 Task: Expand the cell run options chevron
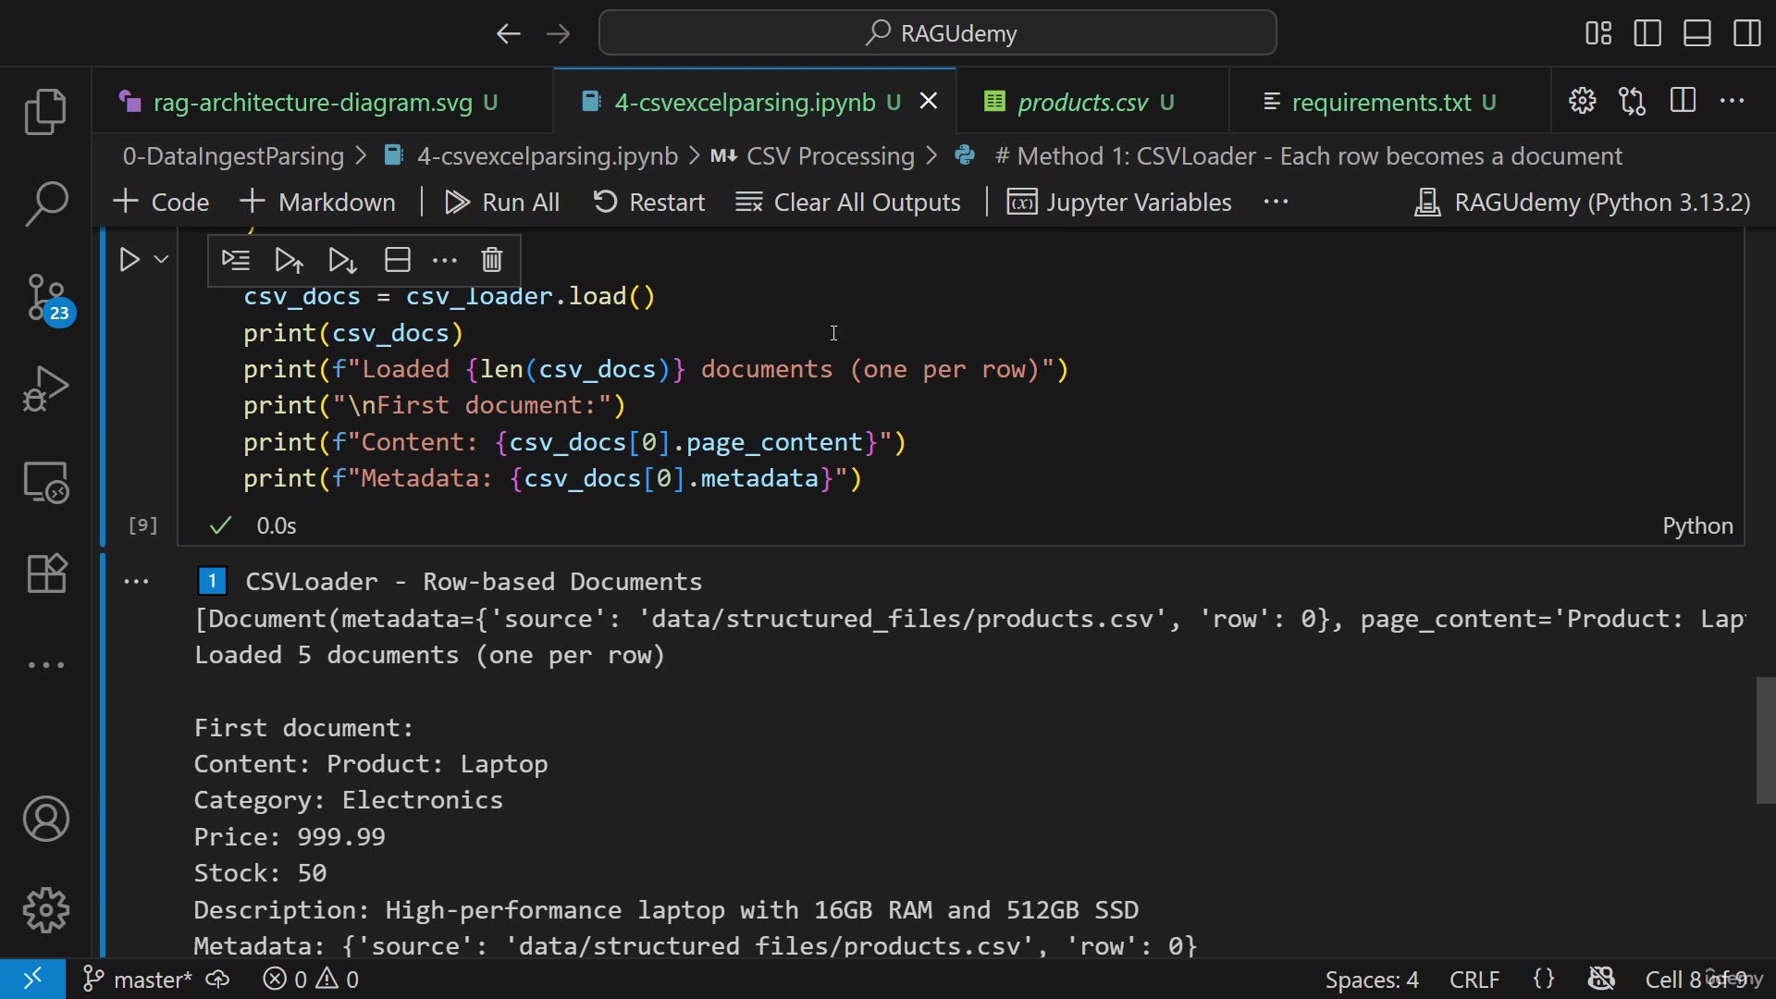159,260
